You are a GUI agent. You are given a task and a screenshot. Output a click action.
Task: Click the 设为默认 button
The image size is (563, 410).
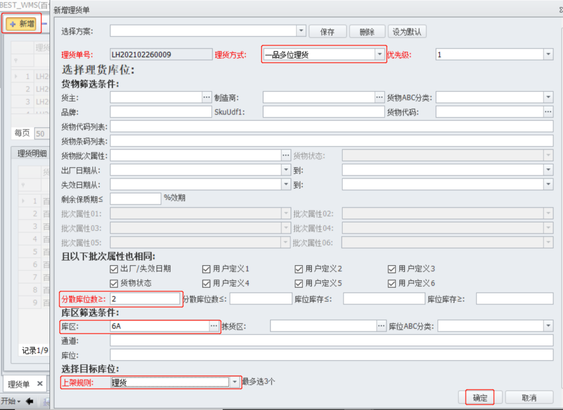[407, 32]
